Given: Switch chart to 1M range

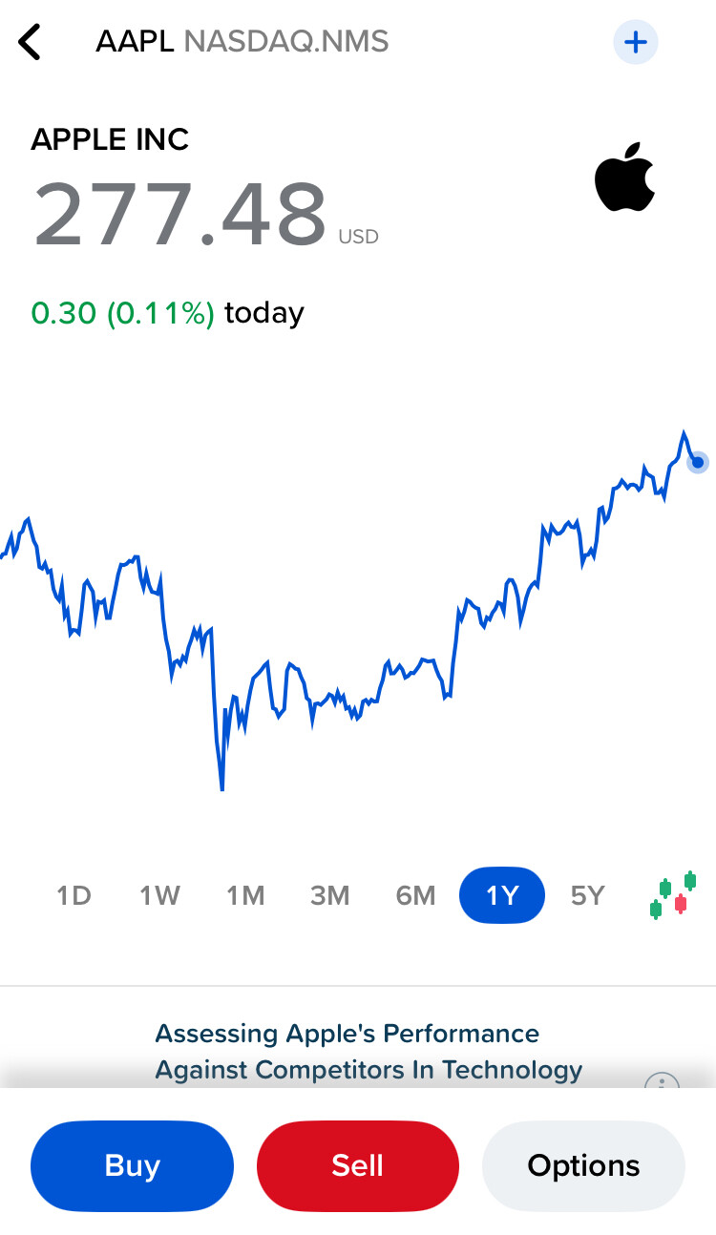Looking at the screenshot, I should [245, 895].
